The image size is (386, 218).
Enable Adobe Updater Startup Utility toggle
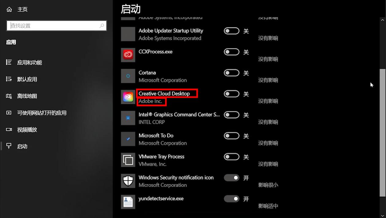[x=231, y=31]
